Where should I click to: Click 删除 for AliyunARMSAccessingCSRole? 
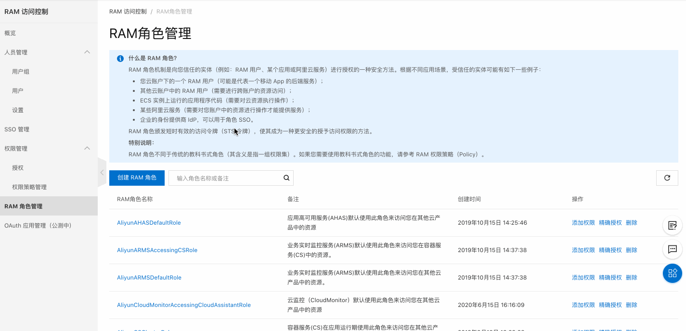pos(632,250)
